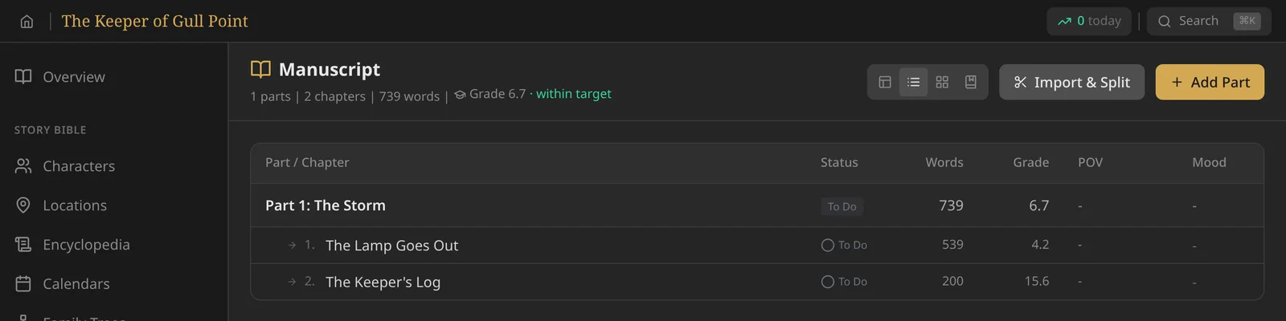Click the Add Part button

coord(1210,82)
